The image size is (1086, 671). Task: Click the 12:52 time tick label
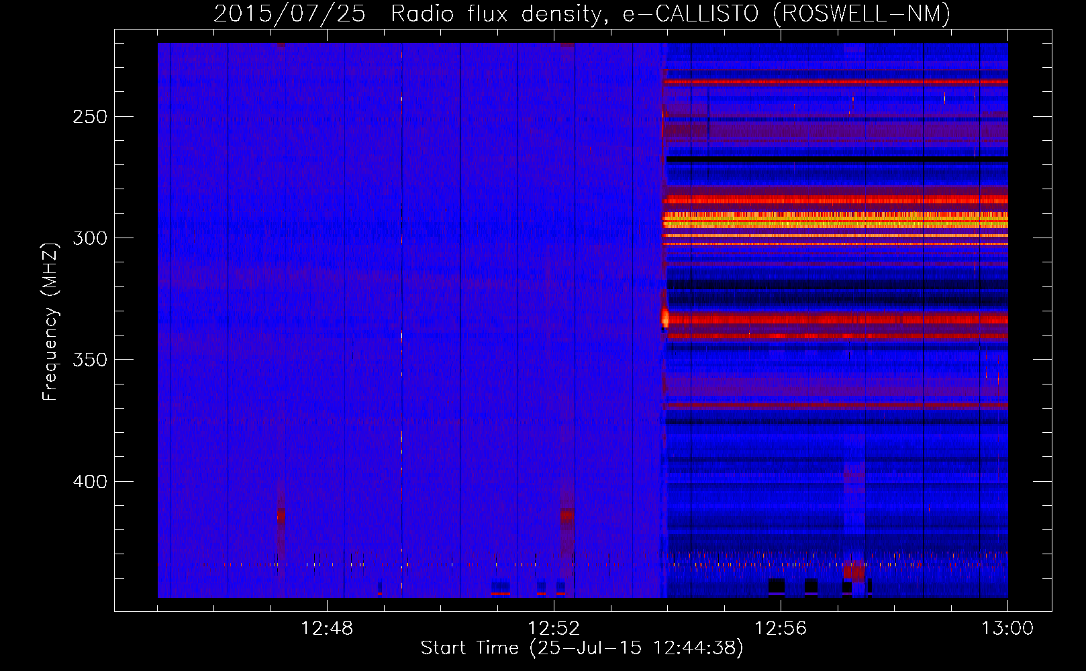[x=554, y=629]
